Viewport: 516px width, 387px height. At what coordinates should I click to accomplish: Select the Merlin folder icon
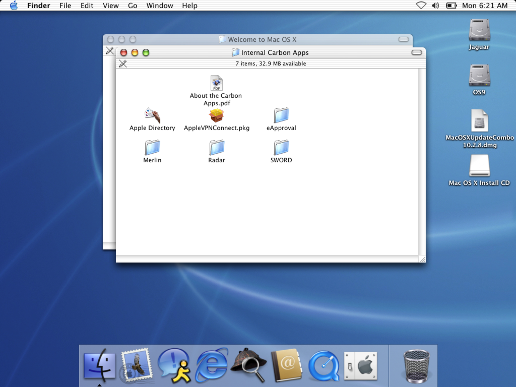click(x=152, y=148)
